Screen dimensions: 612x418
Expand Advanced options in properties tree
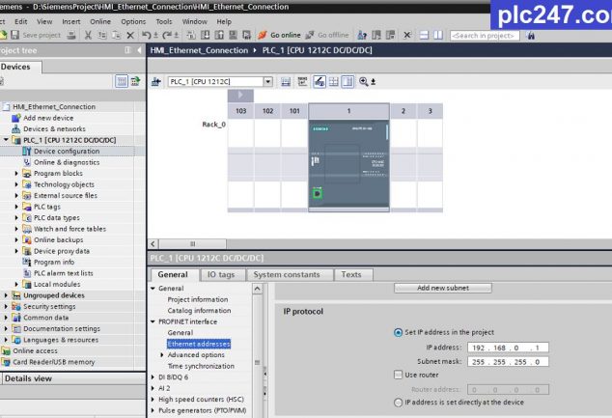162,355
